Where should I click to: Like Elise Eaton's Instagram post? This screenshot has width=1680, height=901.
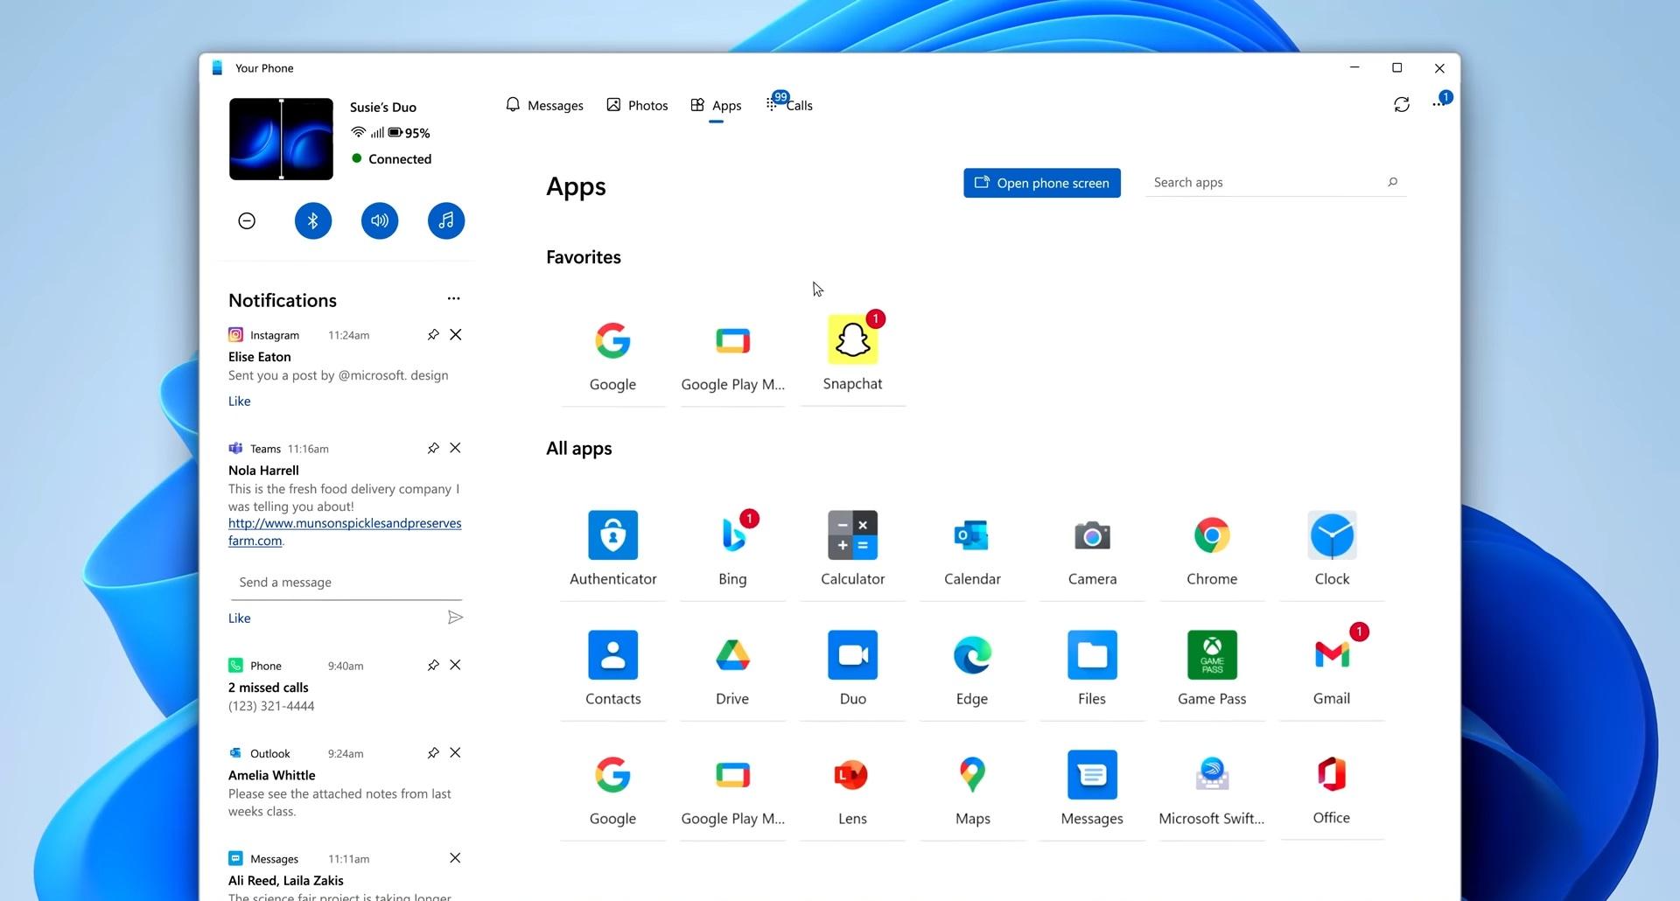[239, 402]
